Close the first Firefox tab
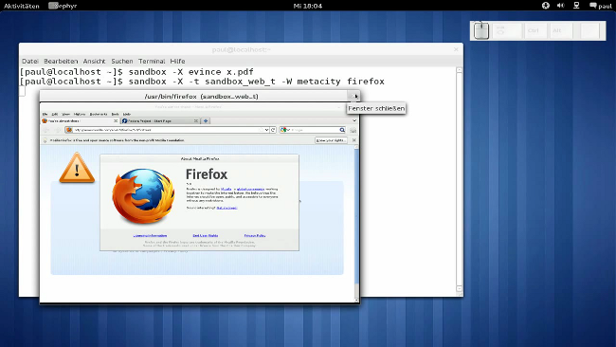 click(x=116, y=121)
